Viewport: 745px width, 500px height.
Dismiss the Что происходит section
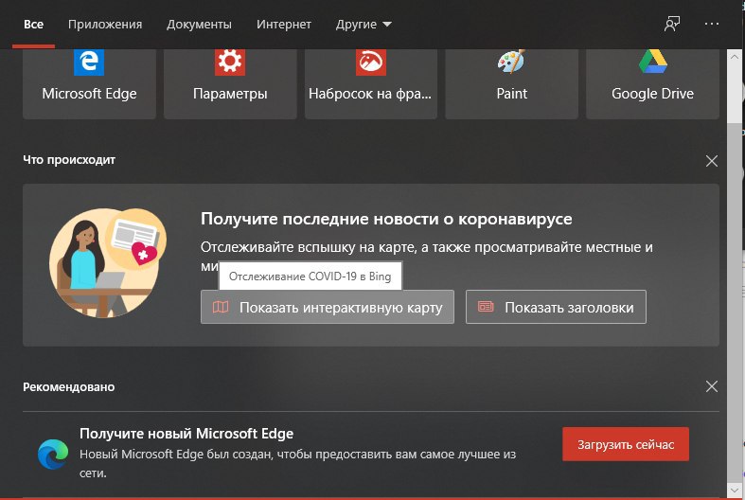point(711,161)
